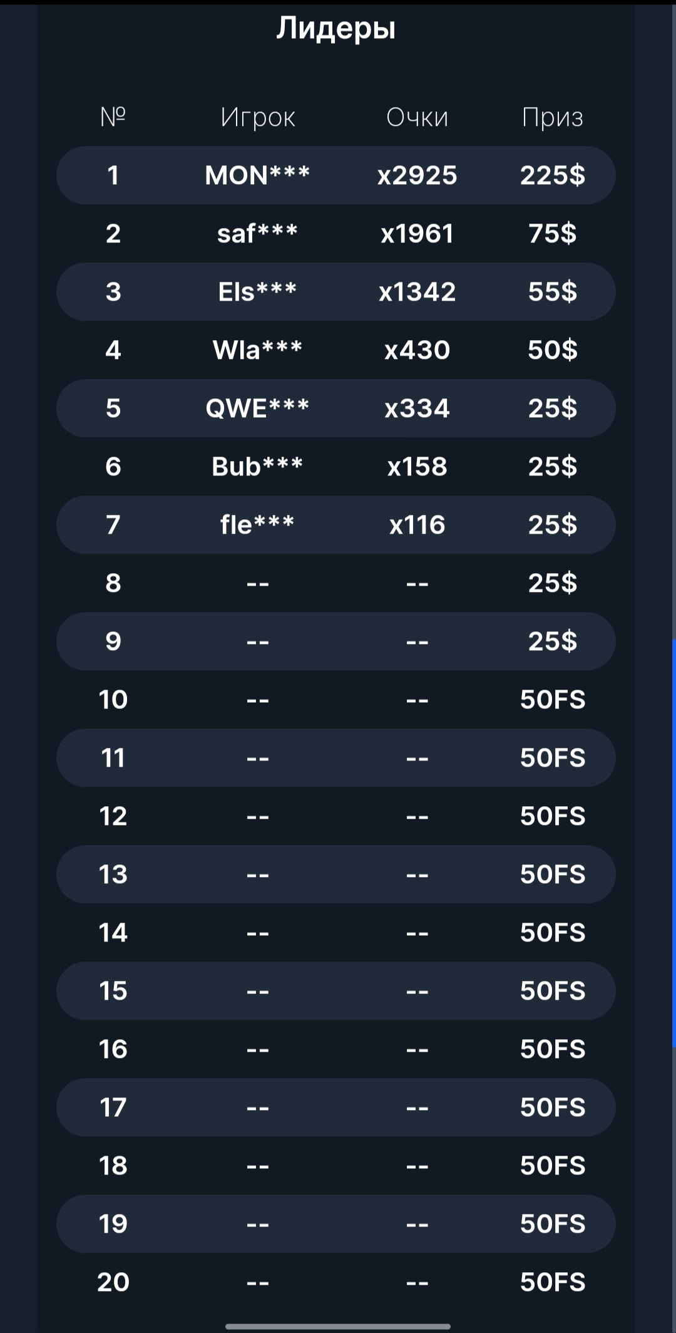Click the Лидеры heading
This screenshot has height=1333, width=676.
coord(336,29)
